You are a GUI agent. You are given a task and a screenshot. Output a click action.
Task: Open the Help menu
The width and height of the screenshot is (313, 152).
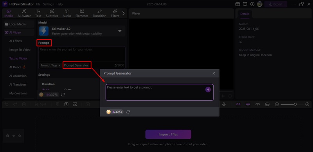click(59, 4)
